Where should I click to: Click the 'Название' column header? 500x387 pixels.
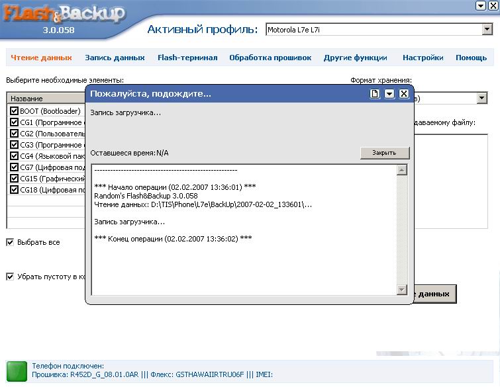[x=46, y=99]
